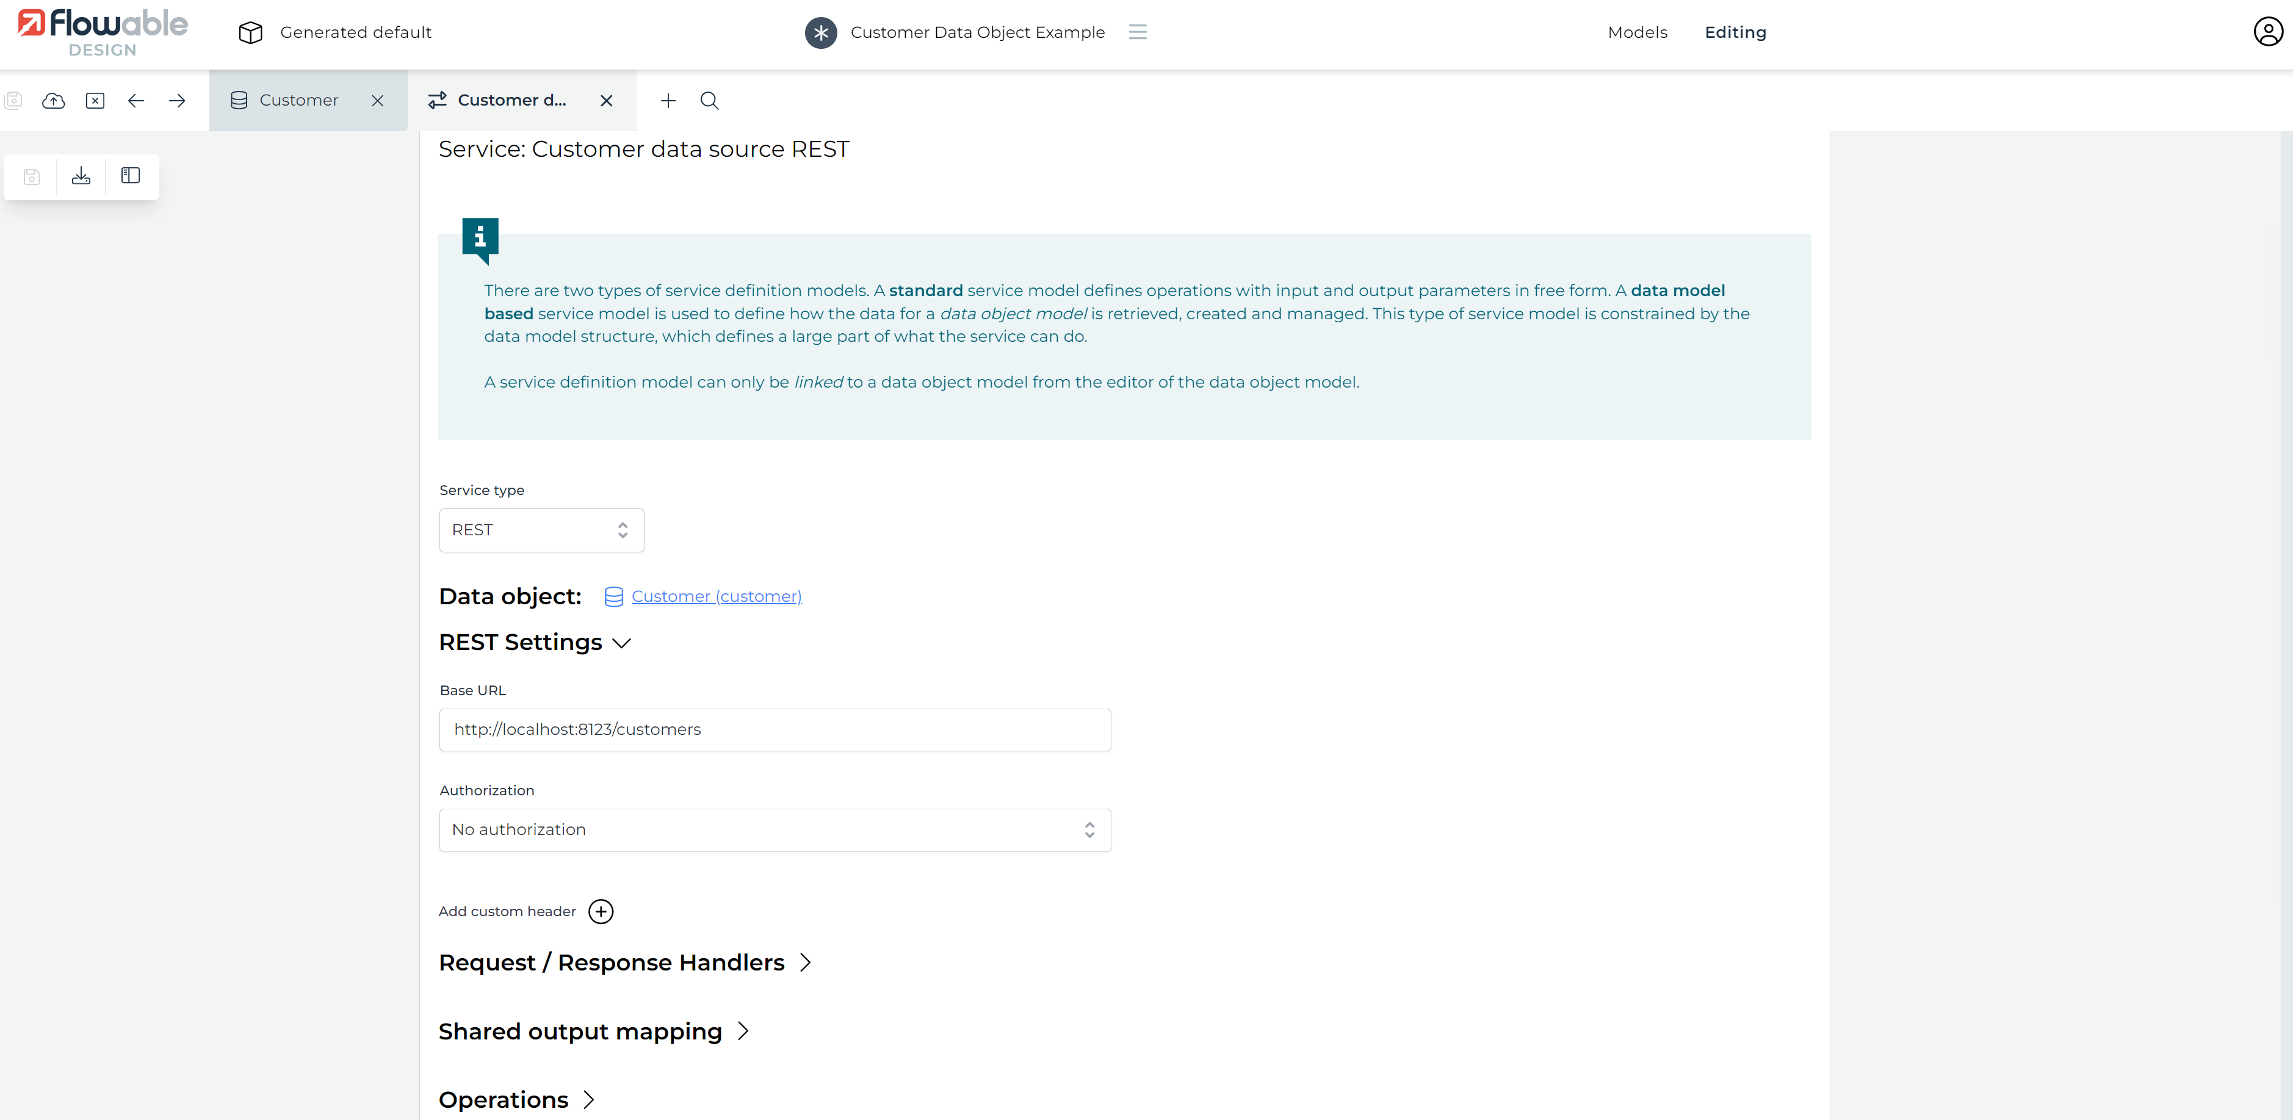
Task: Click the Base URL input field
Action: click(775, 730)
